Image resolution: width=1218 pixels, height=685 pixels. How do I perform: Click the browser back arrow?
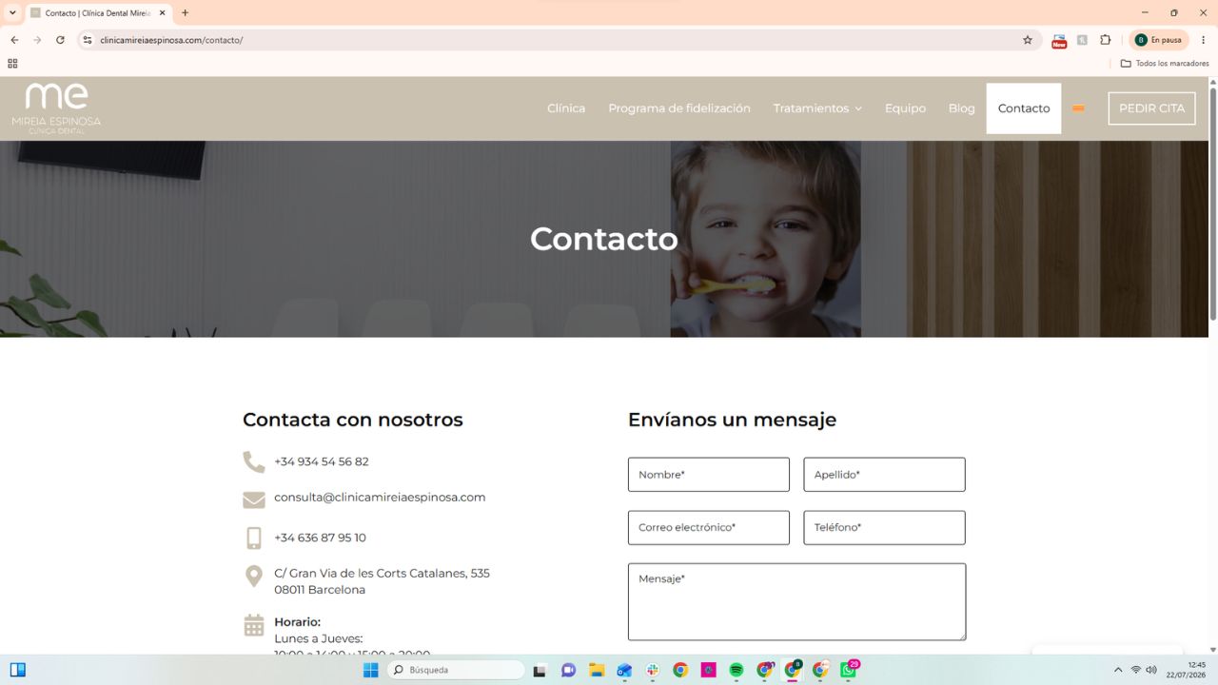click(x=14, y=40)
